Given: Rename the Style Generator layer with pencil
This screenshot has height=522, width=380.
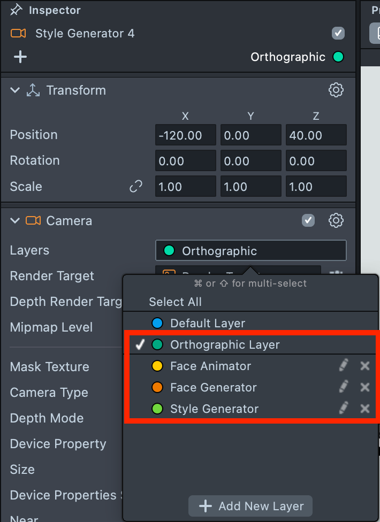Looking at the screenshot, I should [344, 409].
